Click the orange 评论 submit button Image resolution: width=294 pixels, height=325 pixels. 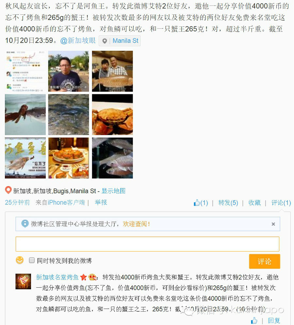point(265,261)
